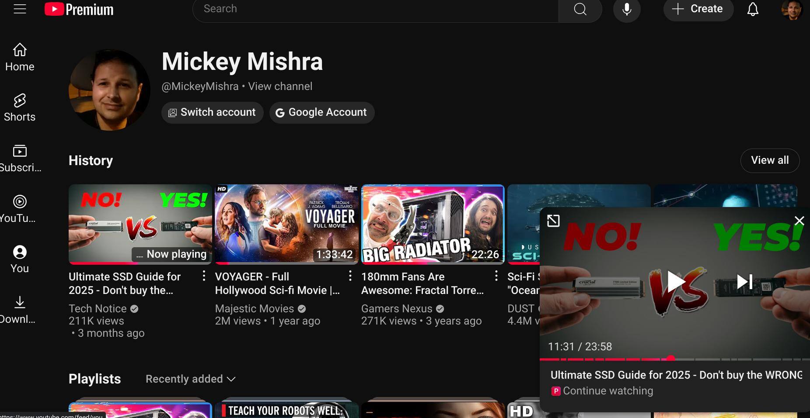The height and width of the screenshot is (418, 810).
Task: Open the Subscriptions sidebar item
Action: 20,158
